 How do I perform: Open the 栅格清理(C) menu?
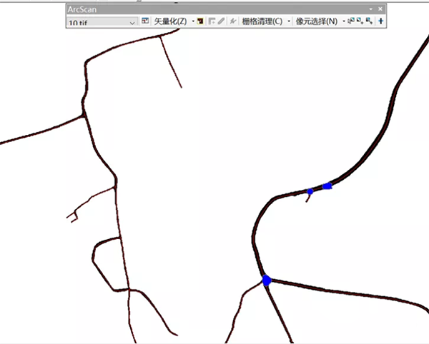point(262,21)
